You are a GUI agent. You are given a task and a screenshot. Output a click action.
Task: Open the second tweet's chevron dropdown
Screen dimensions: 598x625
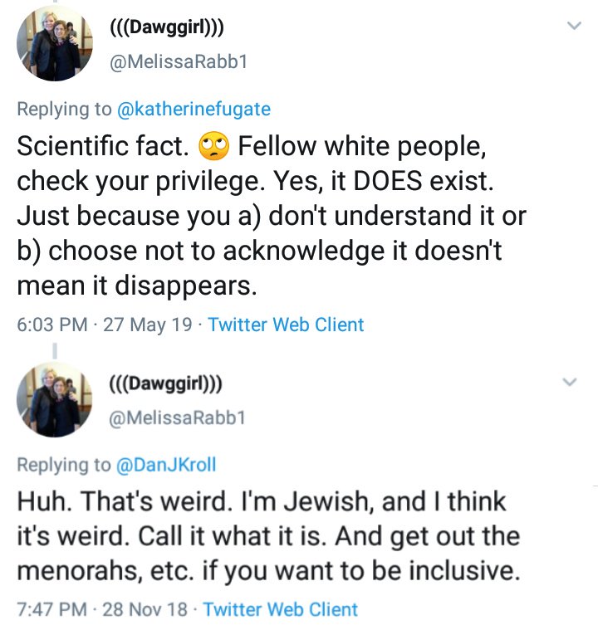[x=569, y=383]
